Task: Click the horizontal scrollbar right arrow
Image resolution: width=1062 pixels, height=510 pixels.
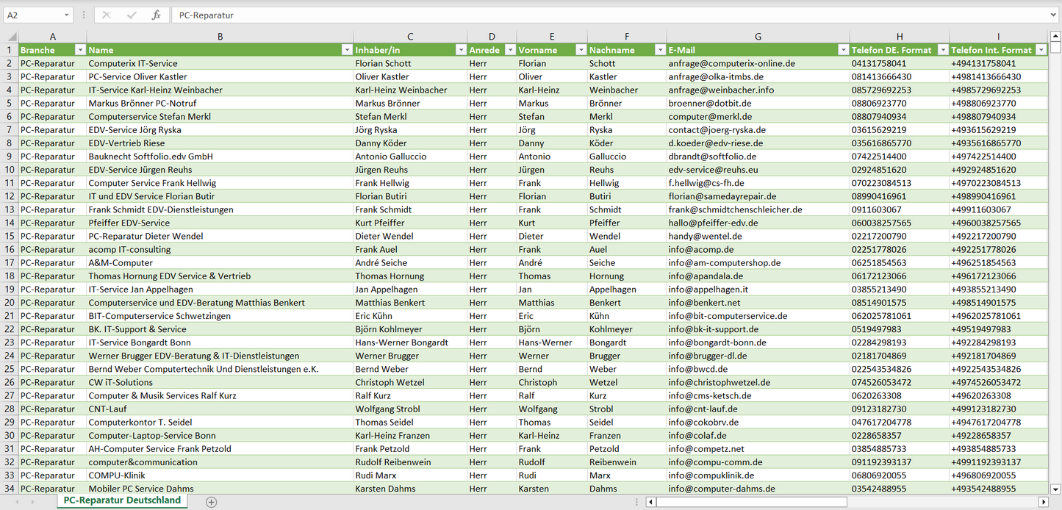Action: pyautogui.click(x=1042, y=502)
